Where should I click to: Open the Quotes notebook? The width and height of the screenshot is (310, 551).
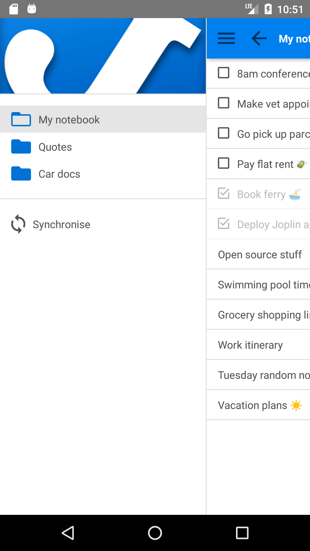click(x=55, y=147)
